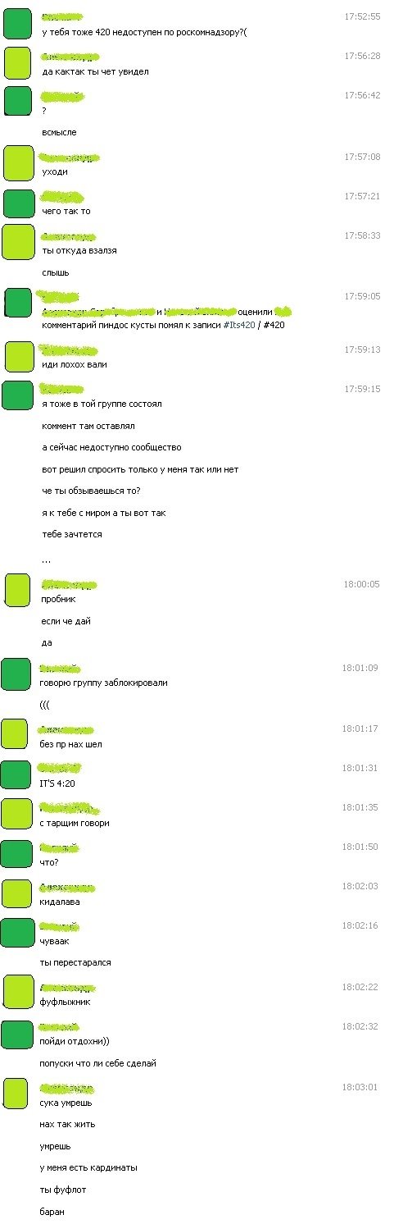Open the dark green avatar beside the 17:52:55 message

click(x=18, y=25)
